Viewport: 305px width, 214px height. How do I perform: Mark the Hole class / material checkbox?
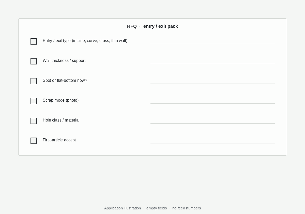(x=34, y=121)
